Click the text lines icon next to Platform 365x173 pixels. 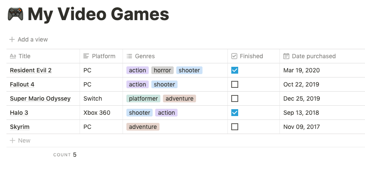click(86, 56)
